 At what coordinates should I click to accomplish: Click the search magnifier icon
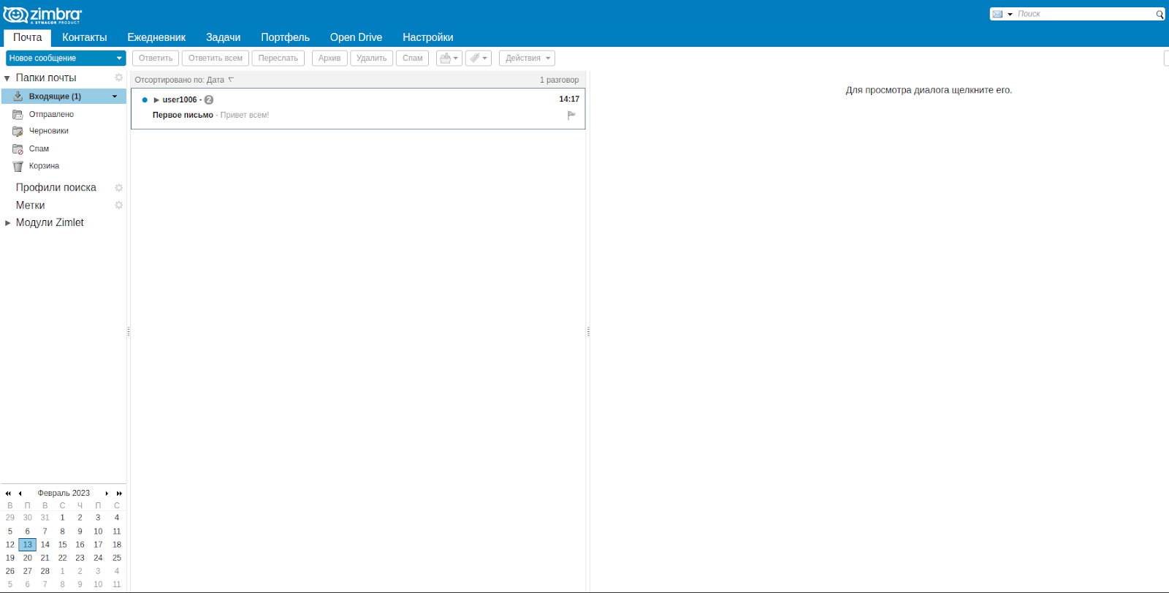pos(1160,15)
